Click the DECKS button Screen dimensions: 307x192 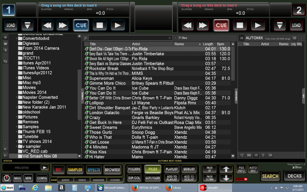(294, 176)
